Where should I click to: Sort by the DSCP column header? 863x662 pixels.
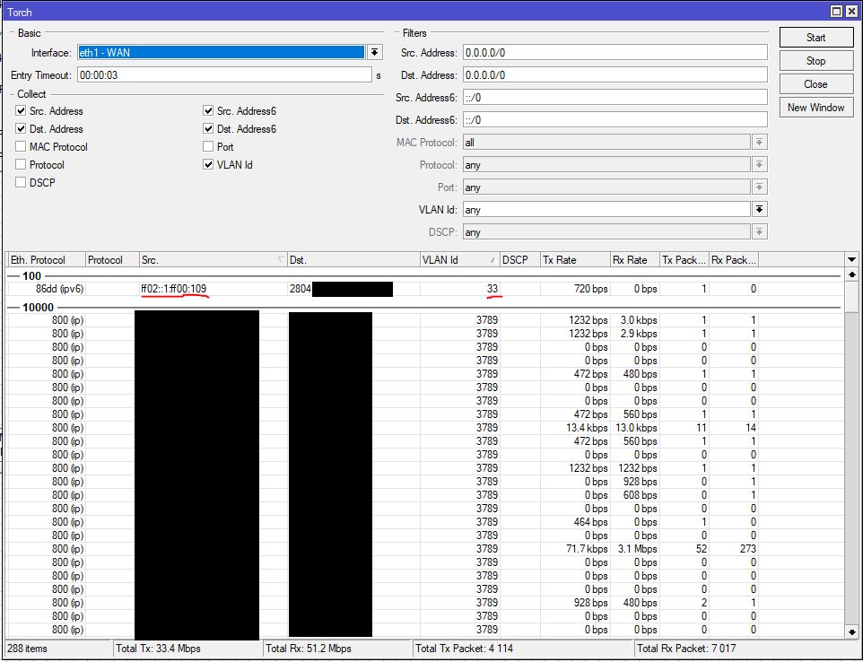pyautogui.click(x=520, y=260)
